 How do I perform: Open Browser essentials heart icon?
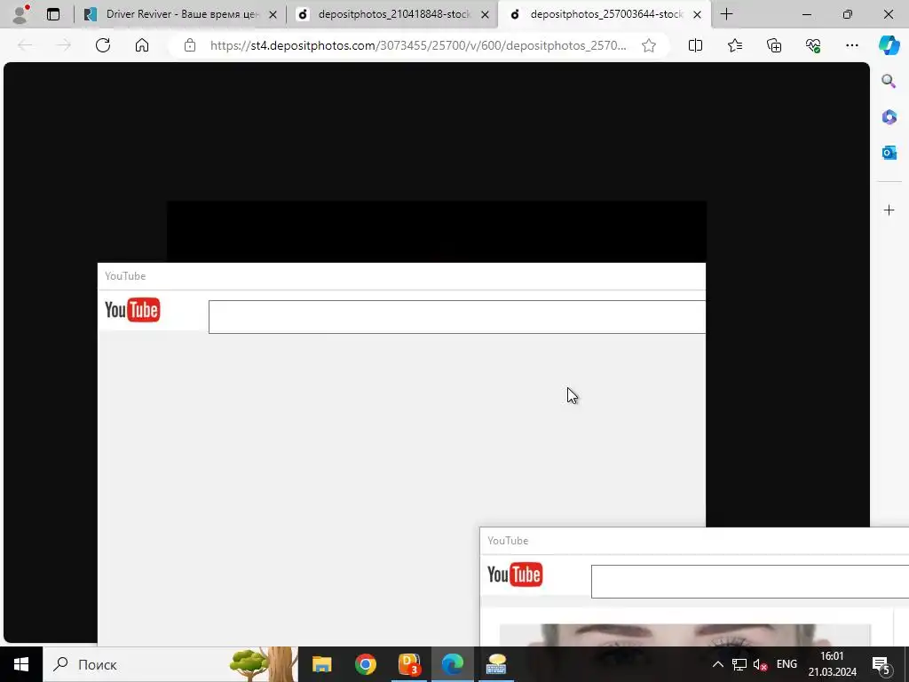click(813, 45)
